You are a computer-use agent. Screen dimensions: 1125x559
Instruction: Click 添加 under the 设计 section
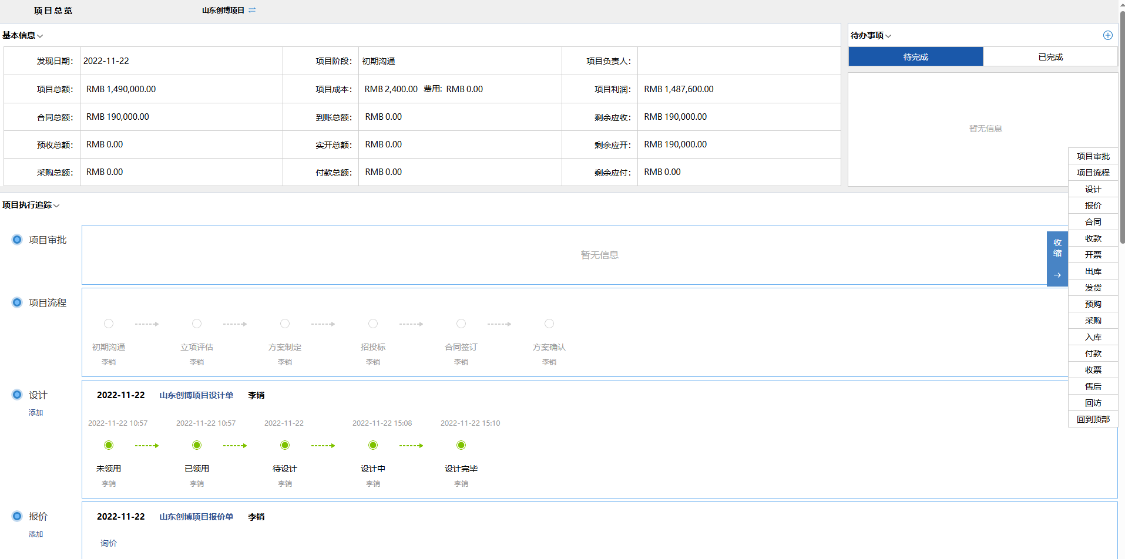(36, 413)
